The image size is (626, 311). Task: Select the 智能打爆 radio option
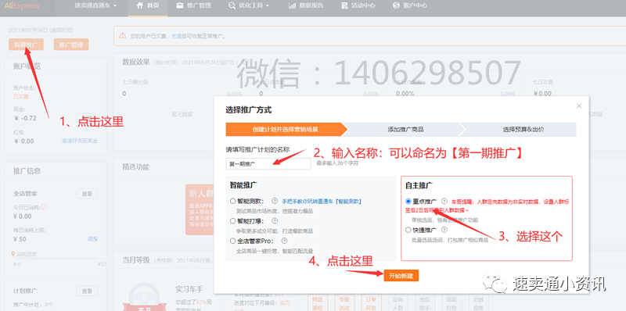[232, 220]
